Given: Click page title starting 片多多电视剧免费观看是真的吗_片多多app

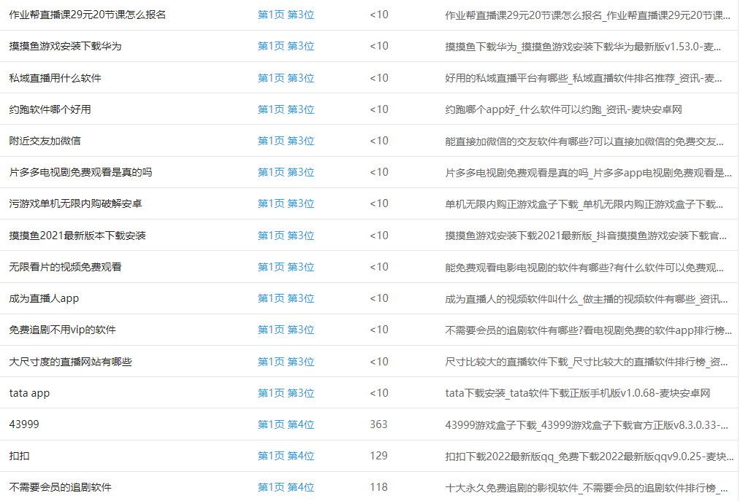Looking at the screenshot, I should point(588,173).
